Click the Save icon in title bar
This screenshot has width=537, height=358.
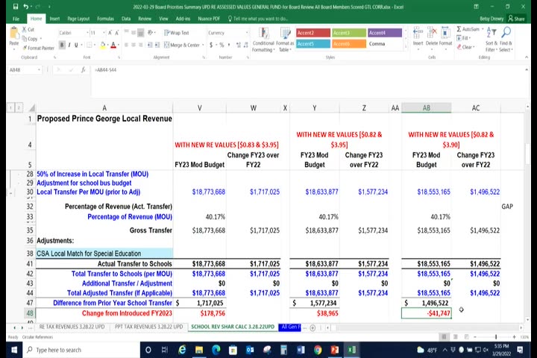click(16, 7)
